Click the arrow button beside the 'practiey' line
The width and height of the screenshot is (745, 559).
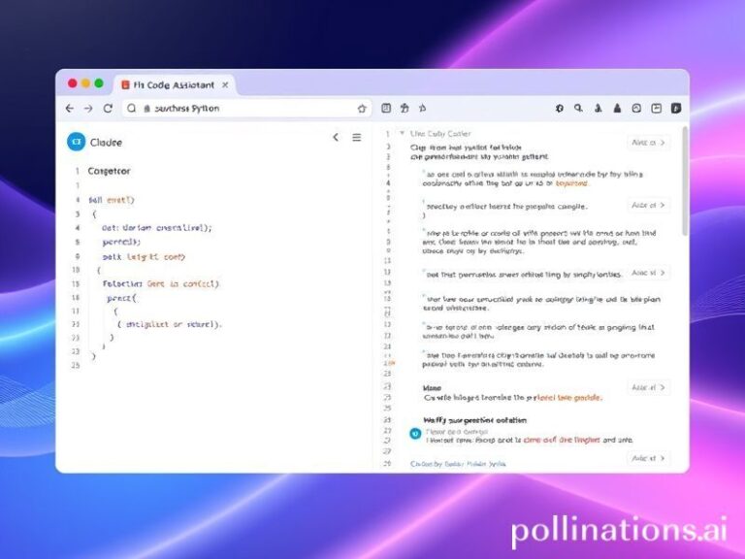coord(649,206)
